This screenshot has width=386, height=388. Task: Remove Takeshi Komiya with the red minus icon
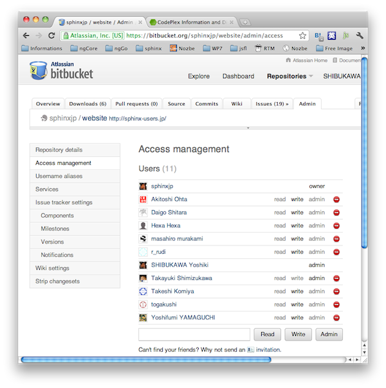point(336,292)
